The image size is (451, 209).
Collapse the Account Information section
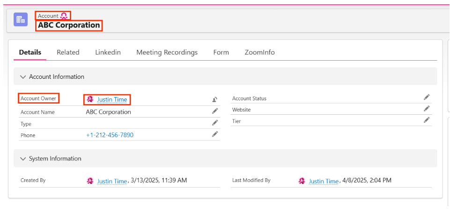point(23,77)
